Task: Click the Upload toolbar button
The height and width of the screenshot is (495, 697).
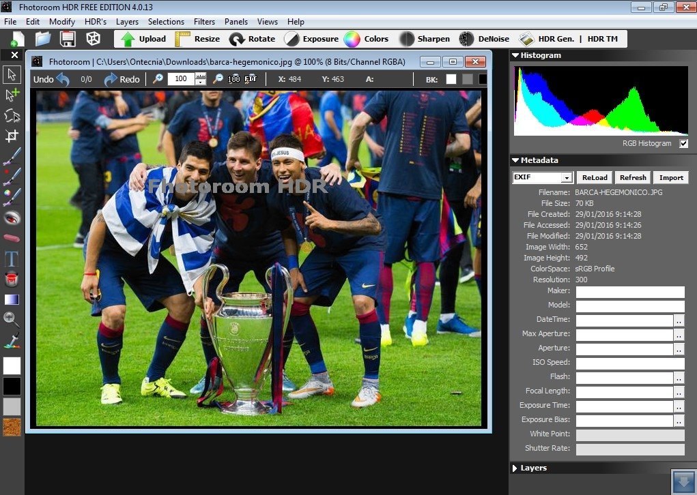Action: [x=143, y=39]
